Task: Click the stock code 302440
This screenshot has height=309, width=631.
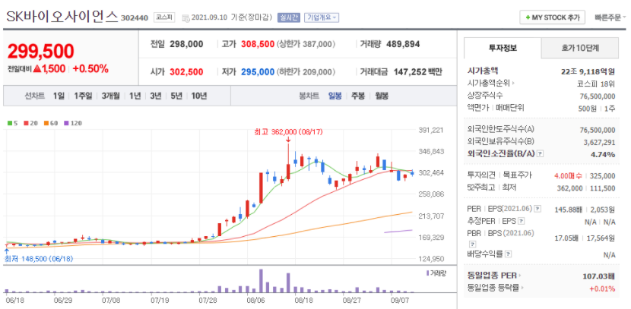Action: [x=135, y=18]
